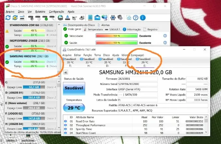Open Disco menu in Hard Disk Sentinel

click(21, 12)
